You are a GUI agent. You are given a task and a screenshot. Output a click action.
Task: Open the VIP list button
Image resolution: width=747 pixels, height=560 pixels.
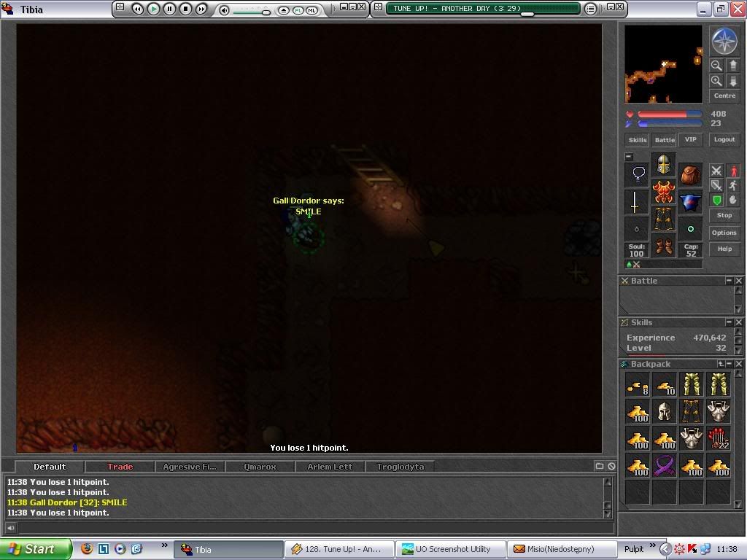click(x=690, y=139)
